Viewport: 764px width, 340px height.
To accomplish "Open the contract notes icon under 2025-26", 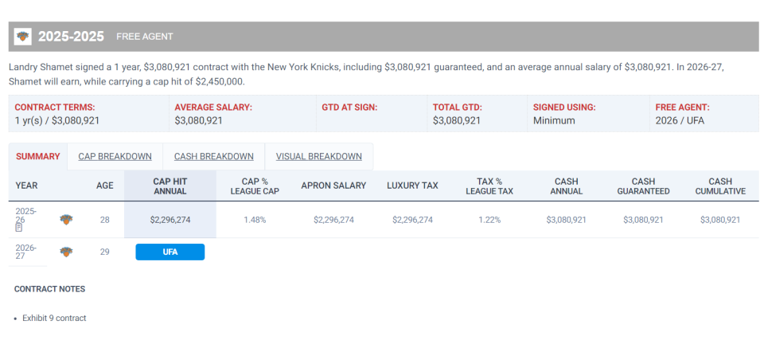I will point(19,227).
